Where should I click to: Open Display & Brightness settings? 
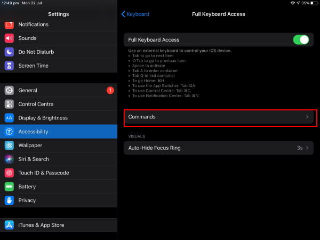[59, 118]
